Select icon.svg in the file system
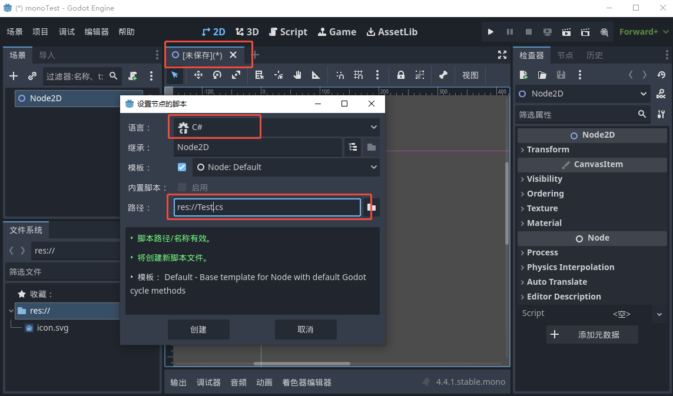Image resolution: width=673 pixels, height=396 pixels. tap(52, 328)
